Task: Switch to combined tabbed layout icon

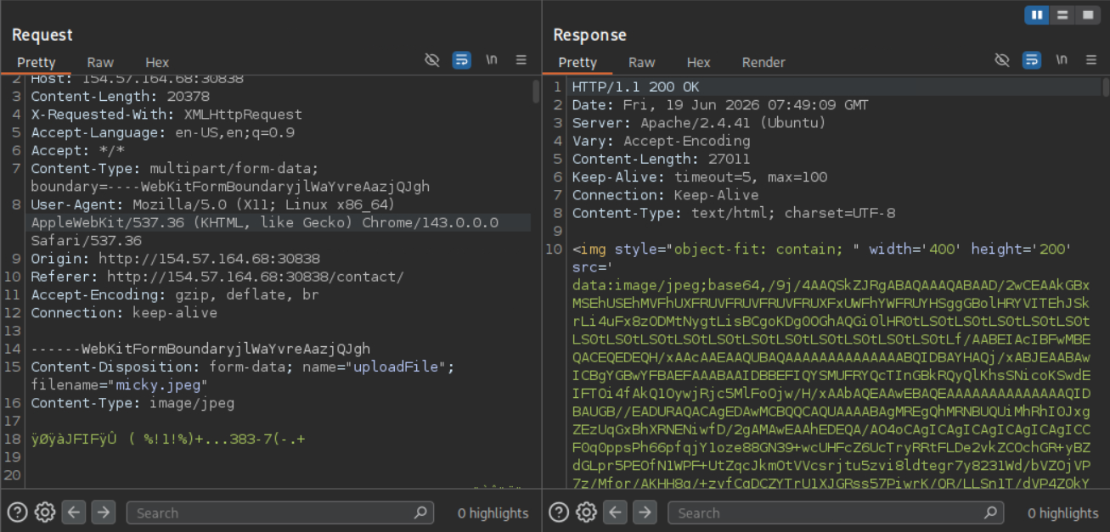Action: click(x=1086, y=15)
